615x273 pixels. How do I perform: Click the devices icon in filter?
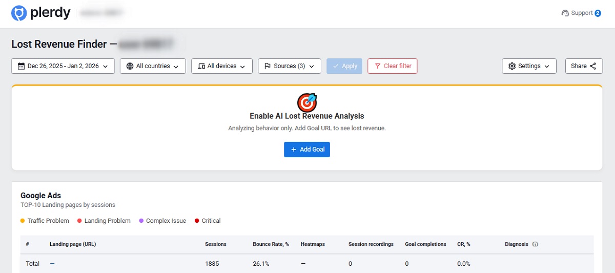[x=201, y=66]
